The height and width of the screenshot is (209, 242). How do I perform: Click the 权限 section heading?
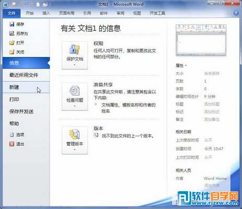click(x=98, y=43)
